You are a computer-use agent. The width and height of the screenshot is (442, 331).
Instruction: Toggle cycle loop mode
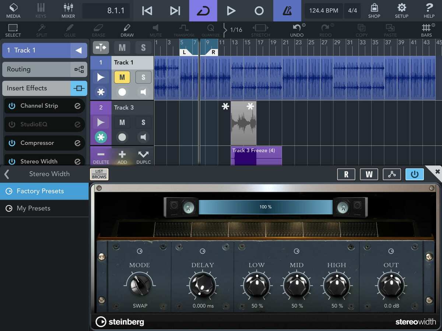pyautogui.click(x=203, y=11)
